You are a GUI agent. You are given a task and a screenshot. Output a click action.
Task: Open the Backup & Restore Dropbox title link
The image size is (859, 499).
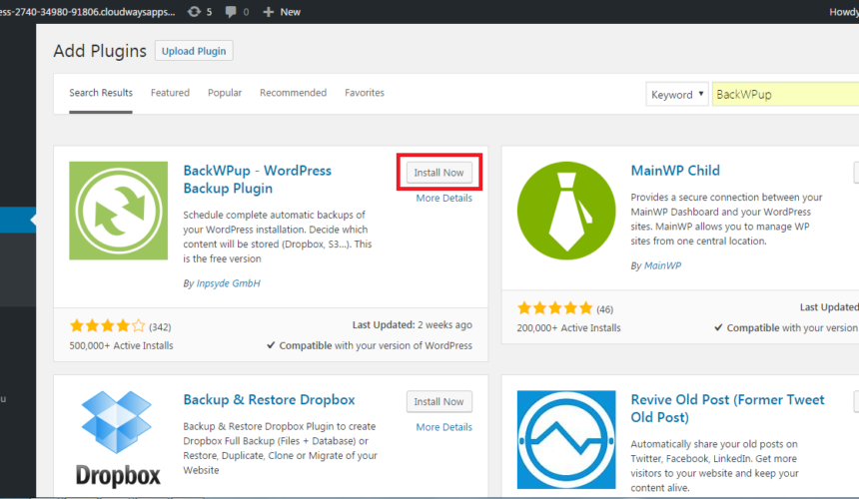pos(269,399)
